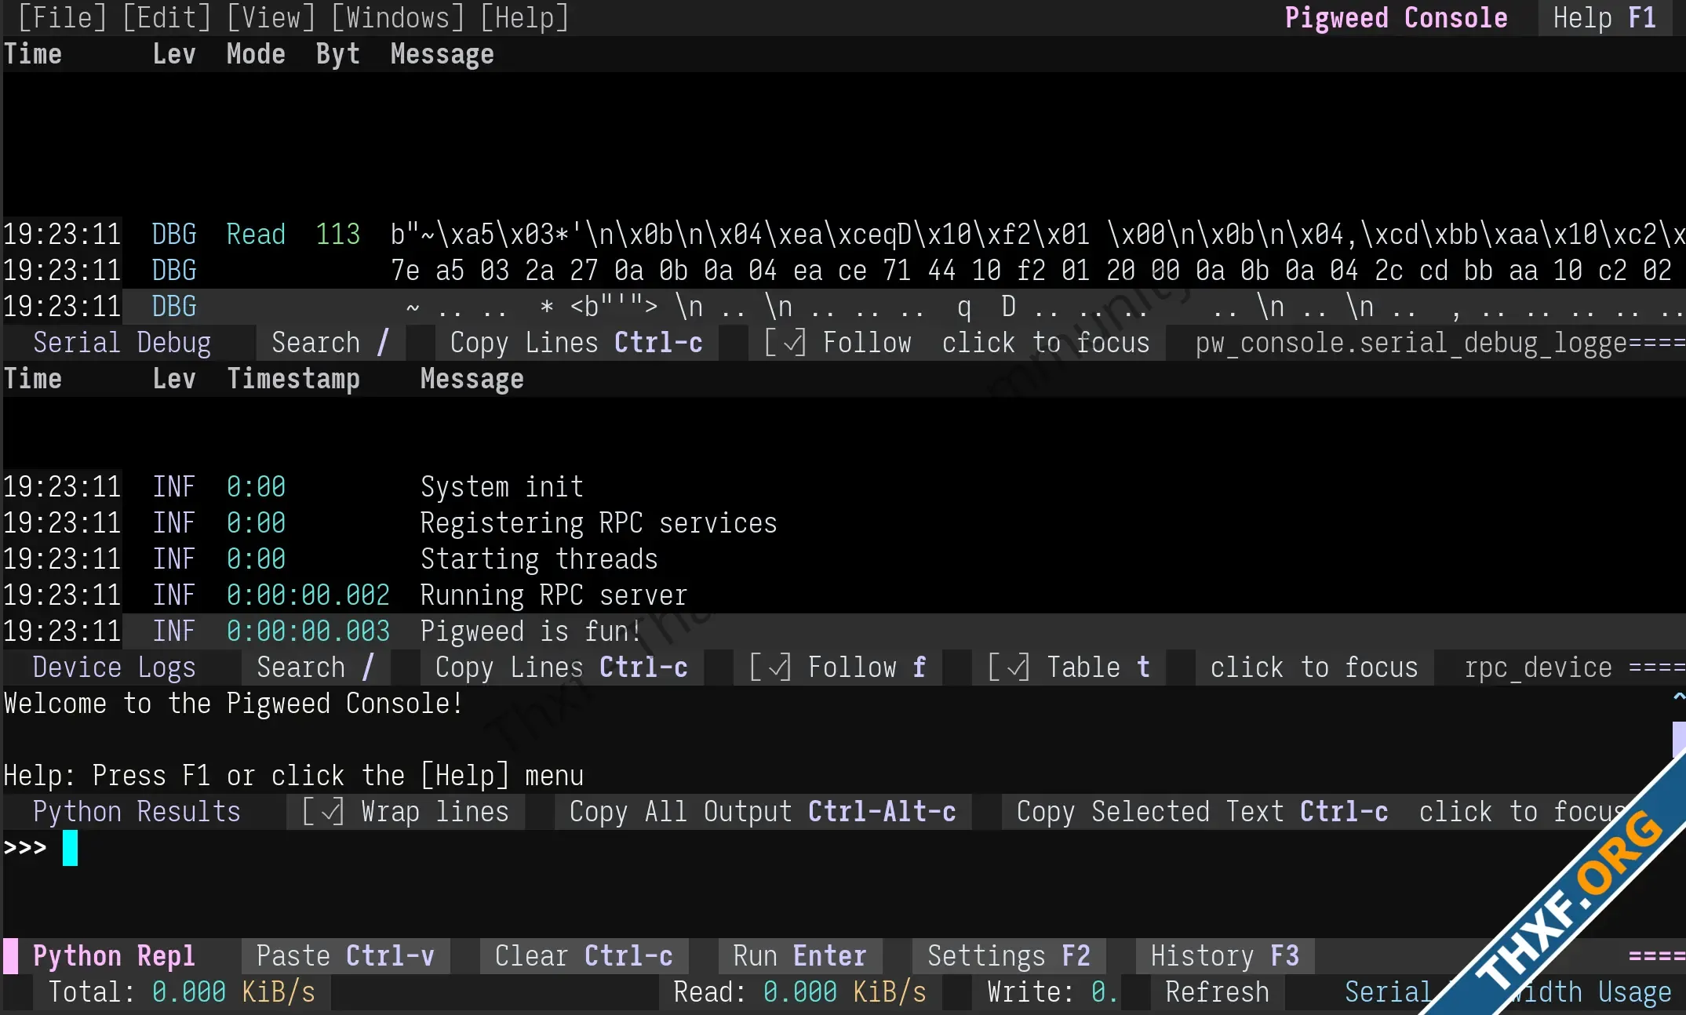Toggle Follow f checkbox in Device Logs
This screenshot has width=1686, height=1015.
pos(837,668)
